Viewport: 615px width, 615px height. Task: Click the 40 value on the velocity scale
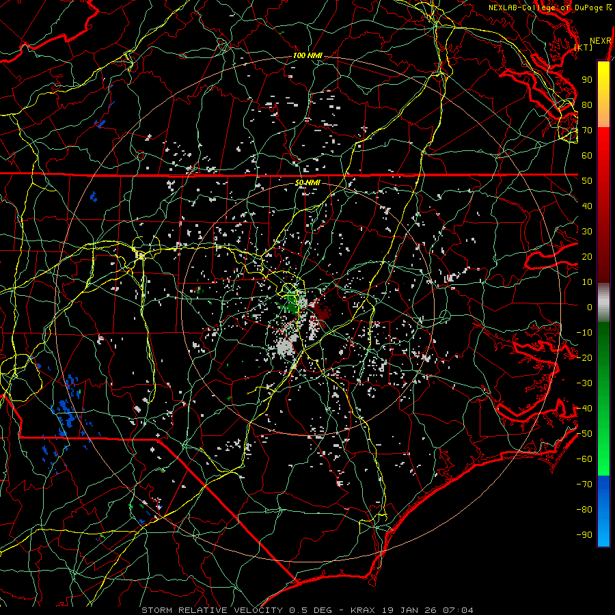click(587, 206)
